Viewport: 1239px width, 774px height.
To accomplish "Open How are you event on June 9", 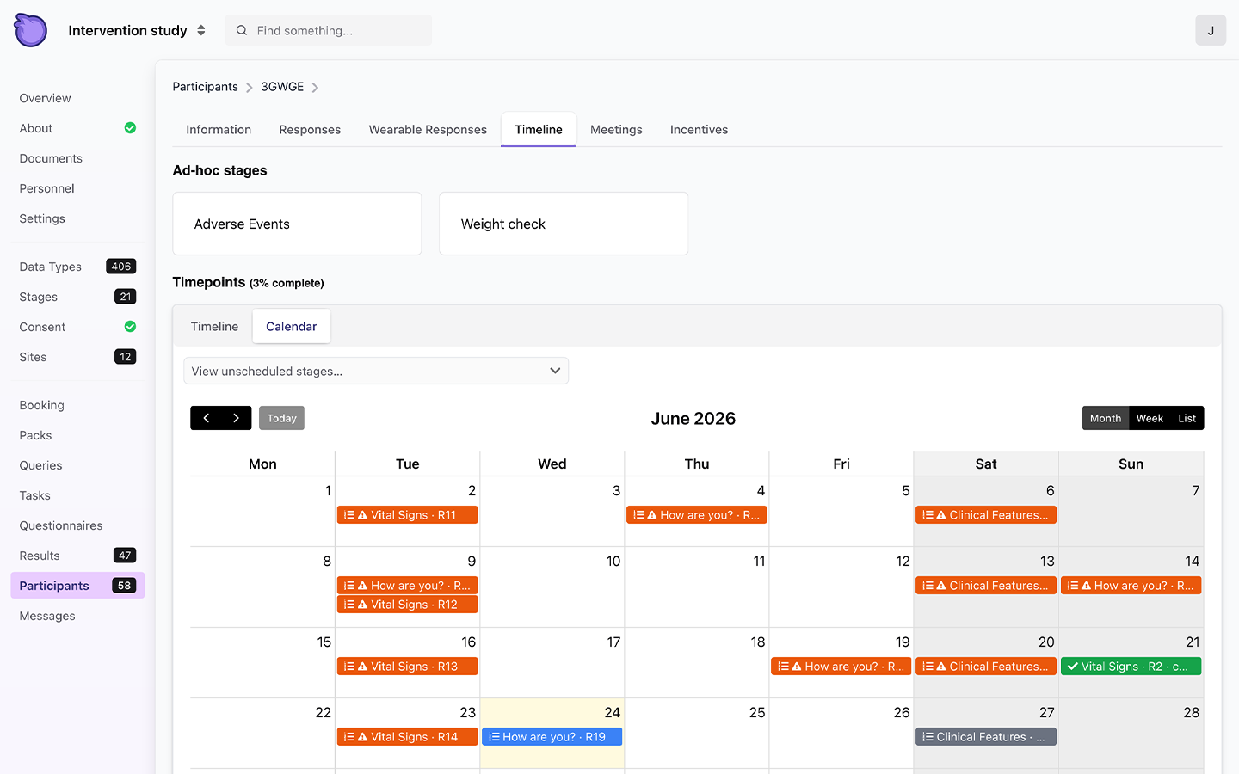I will click(407, 586).
